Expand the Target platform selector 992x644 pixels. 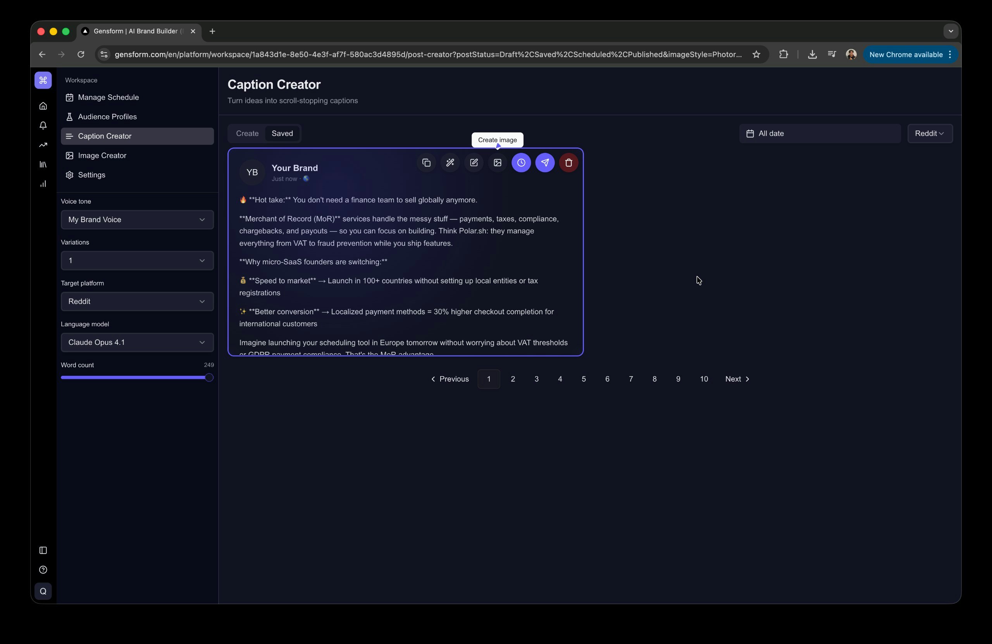(x=137, y=301)
